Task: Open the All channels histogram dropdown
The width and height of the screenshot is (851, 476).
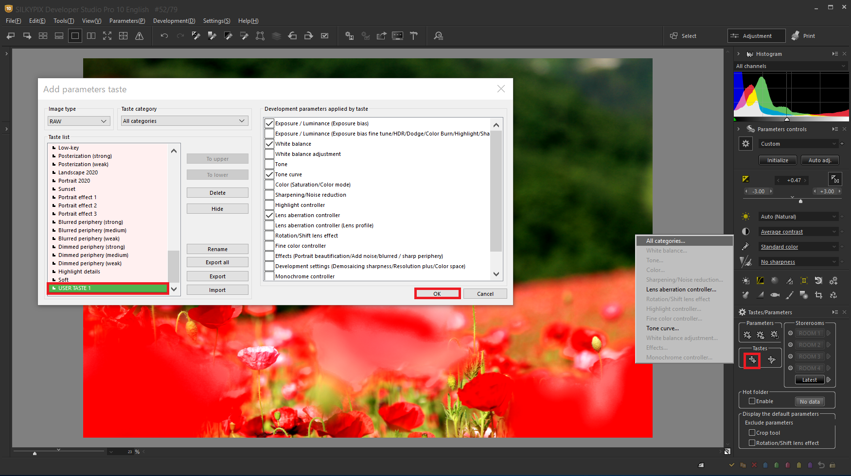Action: 791,66
